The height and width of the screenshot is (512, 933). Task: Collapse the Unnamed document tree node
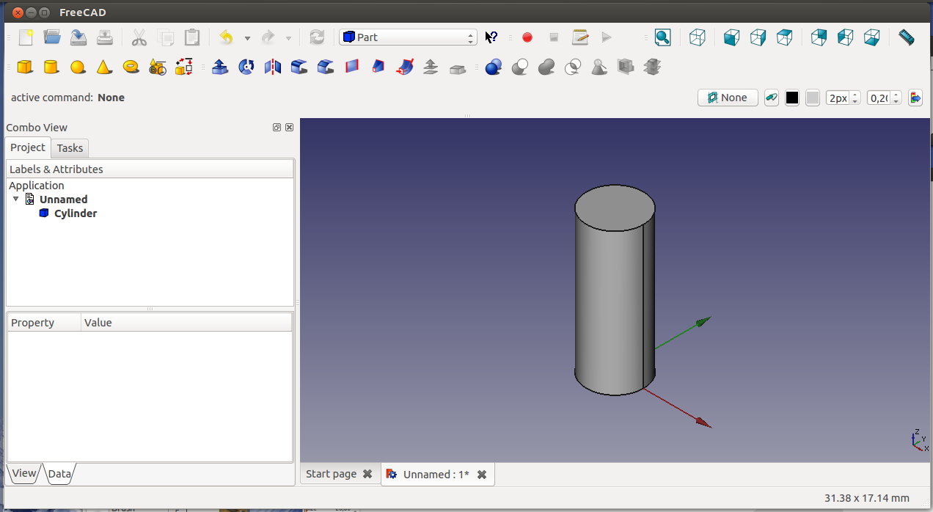coord(16,200)
